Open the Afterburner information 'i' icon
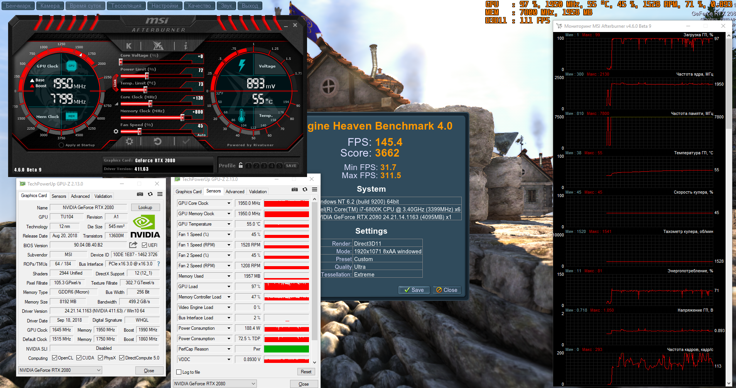736x388 pixels. (186, 46)
